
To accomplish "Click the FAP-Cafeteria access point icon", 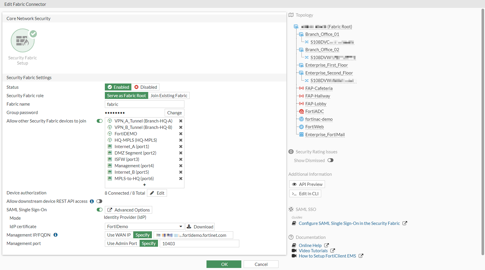I will click(x=301, y=88).
